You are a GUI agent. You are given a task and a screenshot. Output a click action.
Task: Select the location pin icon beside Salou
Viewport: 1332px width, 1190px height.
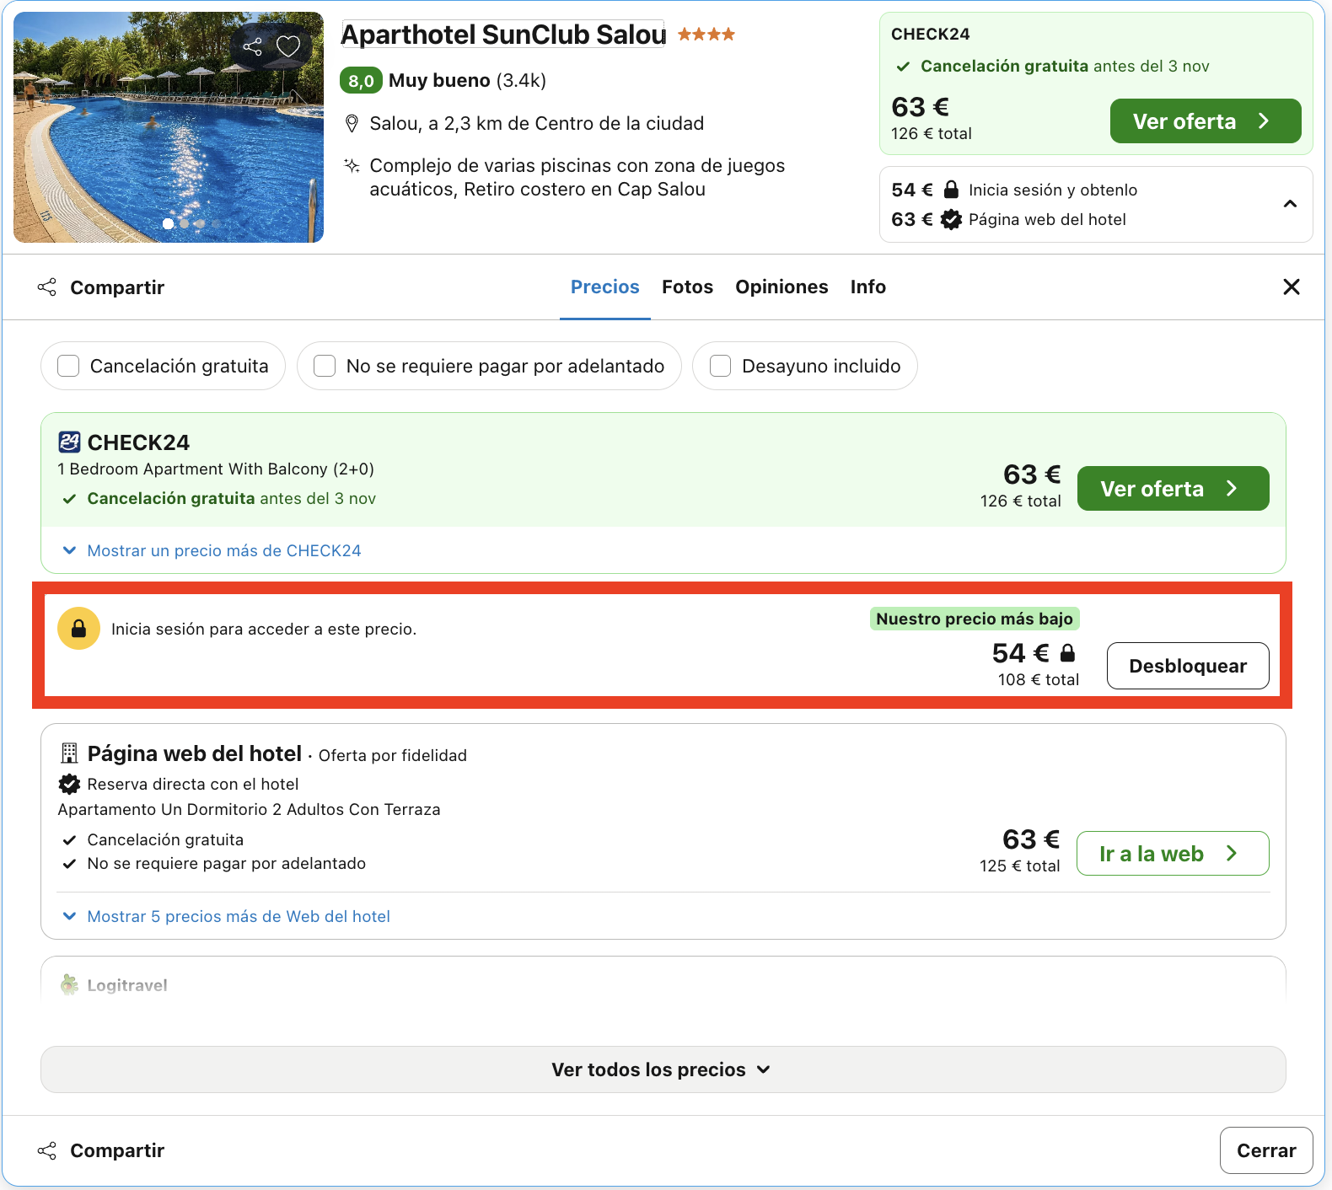352,124
